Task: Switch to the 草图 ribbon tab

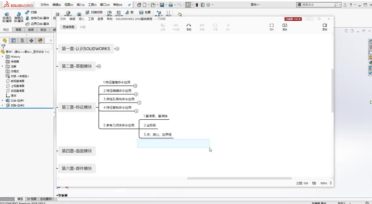Action: click(x=18, y=30)
